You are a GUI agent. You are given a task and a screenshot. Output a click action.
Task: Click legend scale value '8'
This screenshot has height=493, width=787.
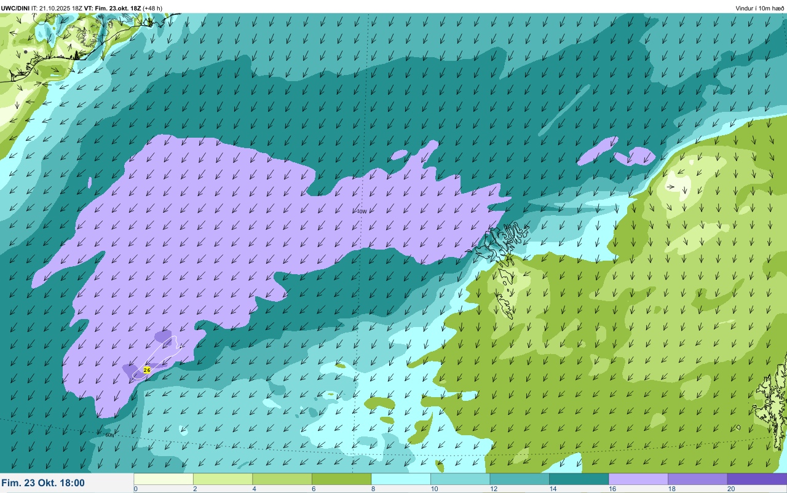(x=372, y=489)
